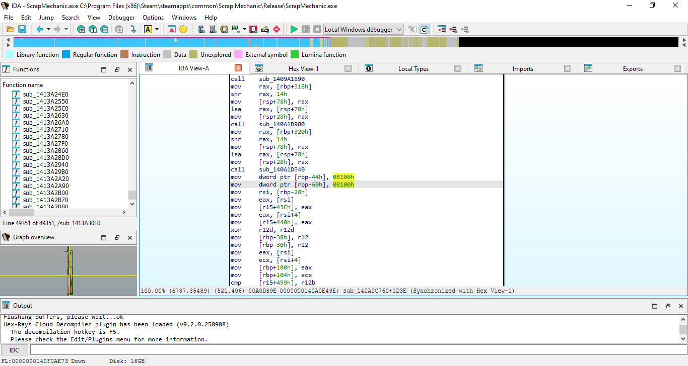Pause the debugger process
Viewport: 688px width, 366px height.
pos(306,29)
